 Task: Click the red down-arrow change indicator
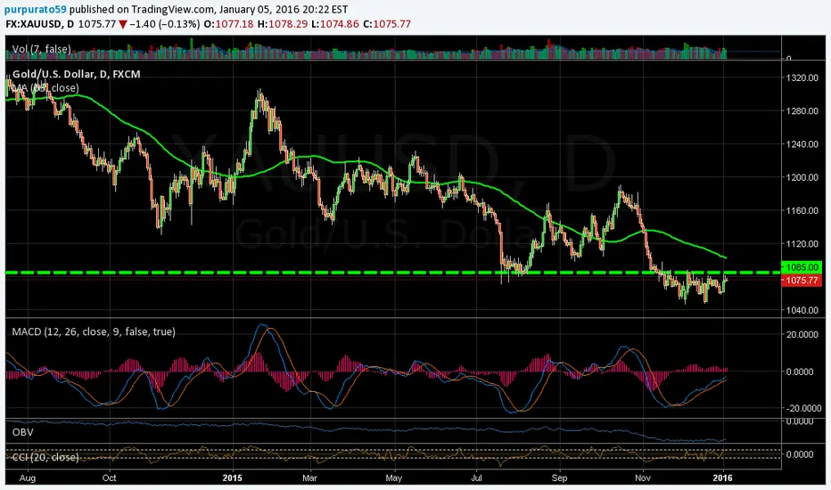pyautogui.click(x=122, y=24)
